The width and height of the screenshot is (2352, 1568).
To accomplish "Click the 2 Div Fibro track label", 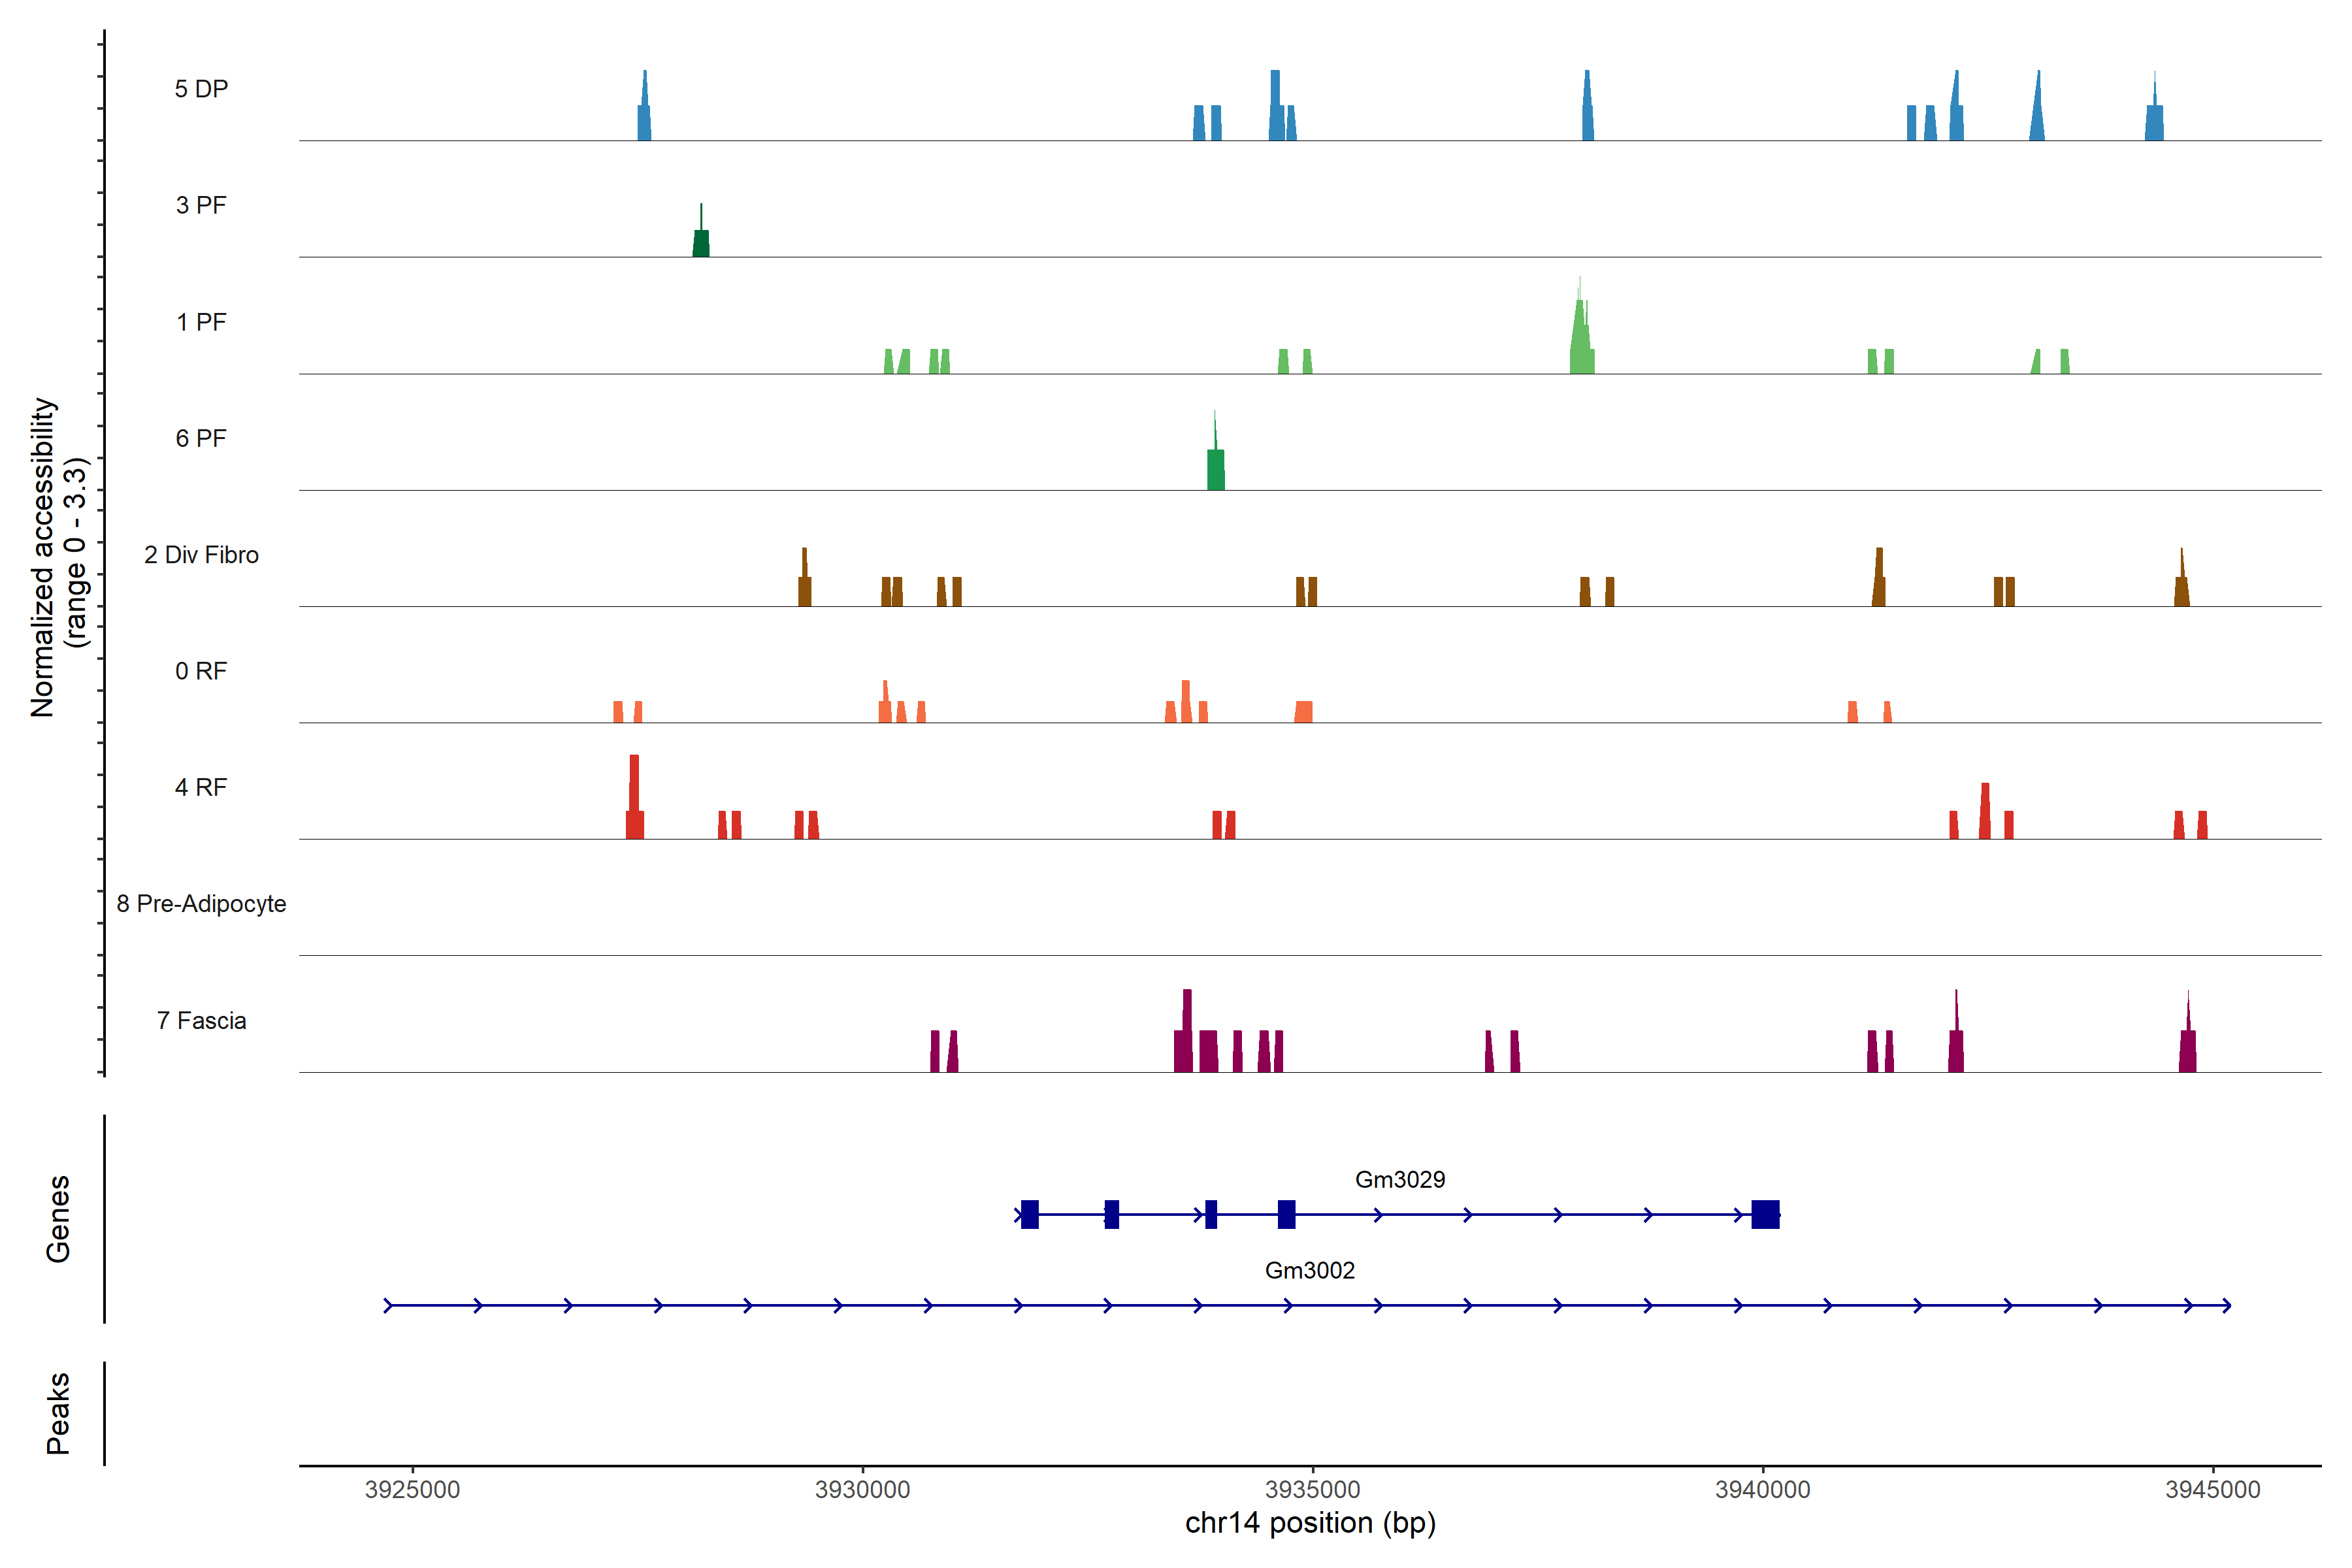I will pos(201,555).
